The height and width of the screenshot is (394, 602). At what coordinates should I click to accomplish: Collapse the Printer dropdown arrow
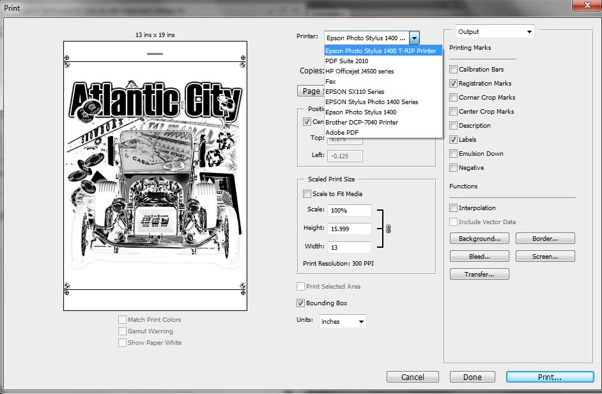coord(414,38)
